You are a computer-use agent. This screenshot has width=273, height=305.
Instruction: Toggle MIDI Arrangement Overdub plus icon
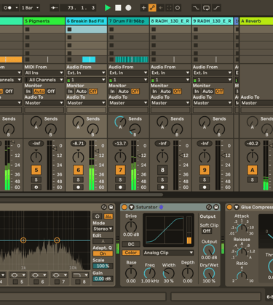coord(143,8)
